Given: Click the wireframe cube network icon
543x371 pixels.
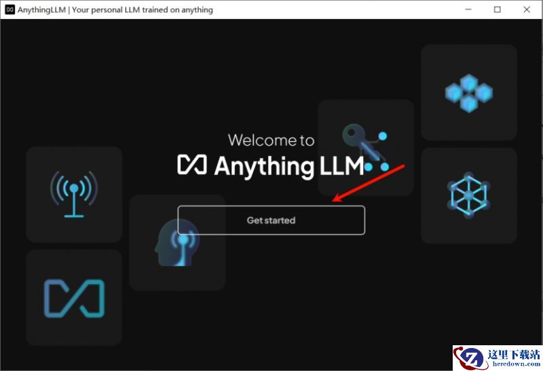Looking at the screenshot, I should [x=468, y=195].
